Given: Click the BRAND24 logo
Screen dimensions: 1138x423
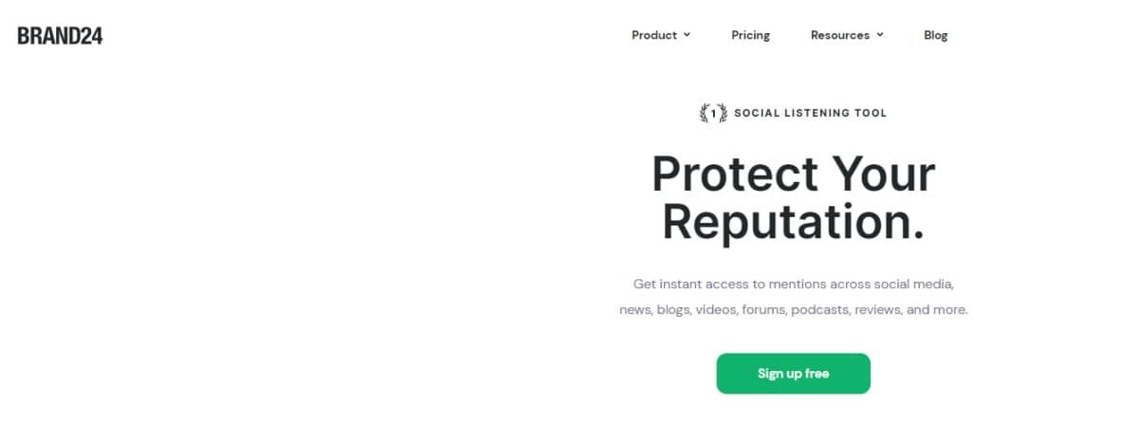Looking at the screenshot, I should click(60, 36).
